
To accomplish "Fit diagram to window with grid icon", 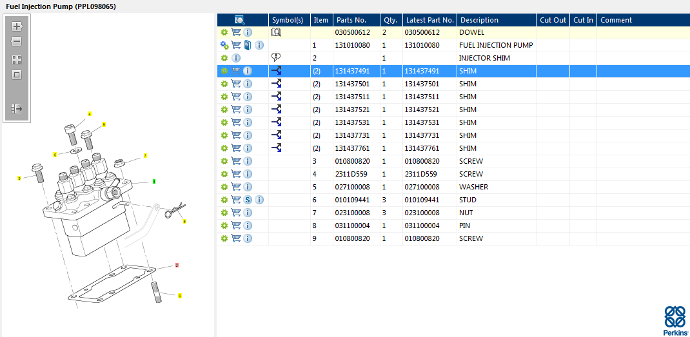I will pos(17,60).
